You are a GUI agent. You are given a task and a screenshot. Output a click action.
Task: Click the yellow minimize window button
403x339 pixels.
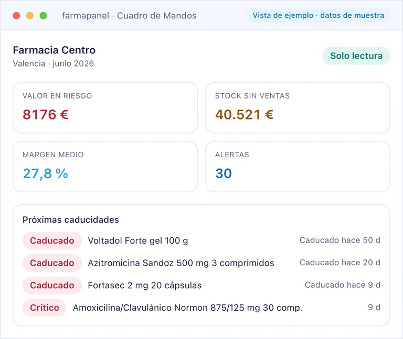30,16
